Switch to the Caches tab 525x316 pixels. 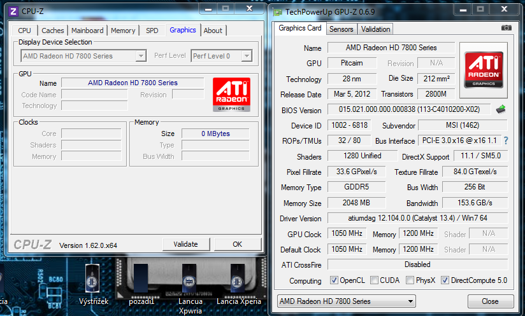(x=53, y=31)
